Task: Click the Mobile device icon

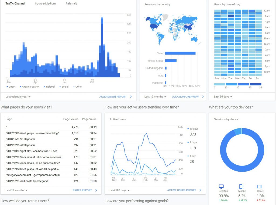Action: pos(241,186)
